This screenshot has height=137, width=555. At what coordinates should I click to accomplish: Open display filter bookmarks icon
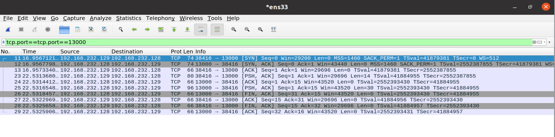point(3,42)
